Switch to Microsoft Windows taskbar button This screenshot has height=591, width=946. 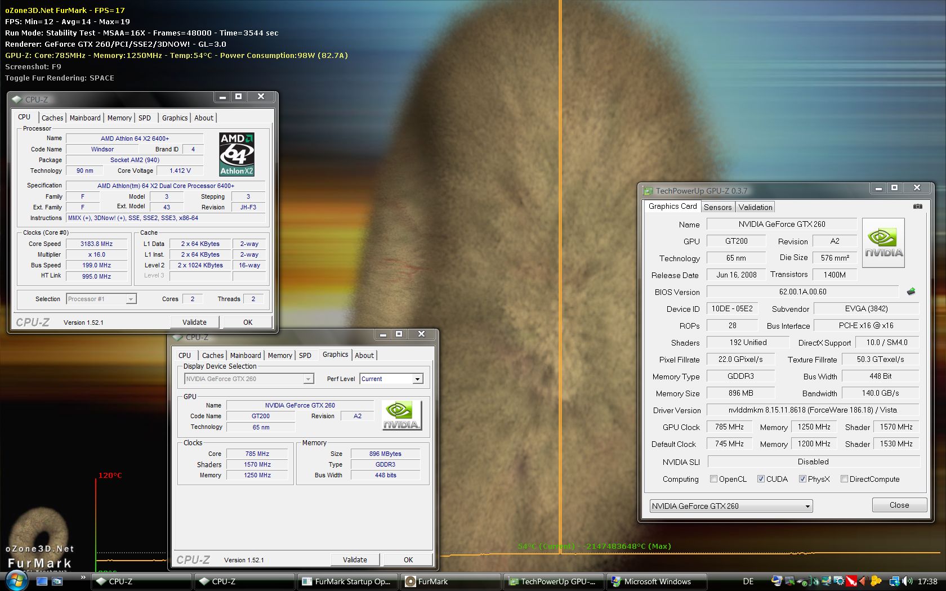657,581
